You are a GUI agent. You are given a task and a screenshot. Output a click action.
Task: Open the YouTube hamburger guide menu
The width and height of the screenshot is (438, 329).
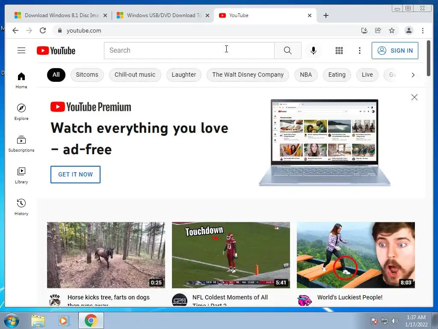(21, 51)
